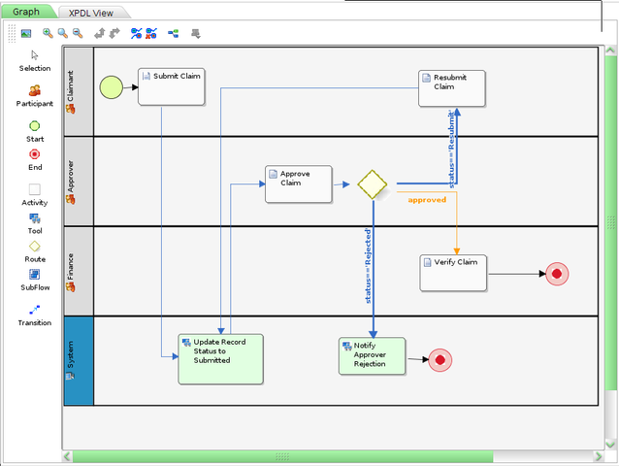Click the green horizontal scrollbar thumb

[x=283, y=456]
